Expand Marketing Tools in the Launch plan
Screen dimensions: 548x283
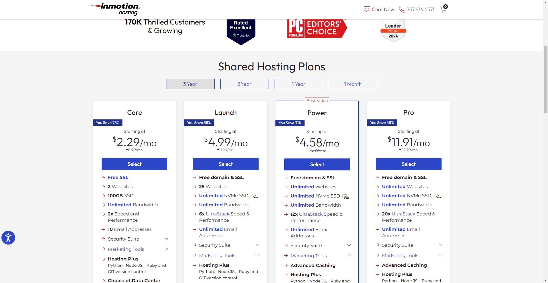pos(257,255)
